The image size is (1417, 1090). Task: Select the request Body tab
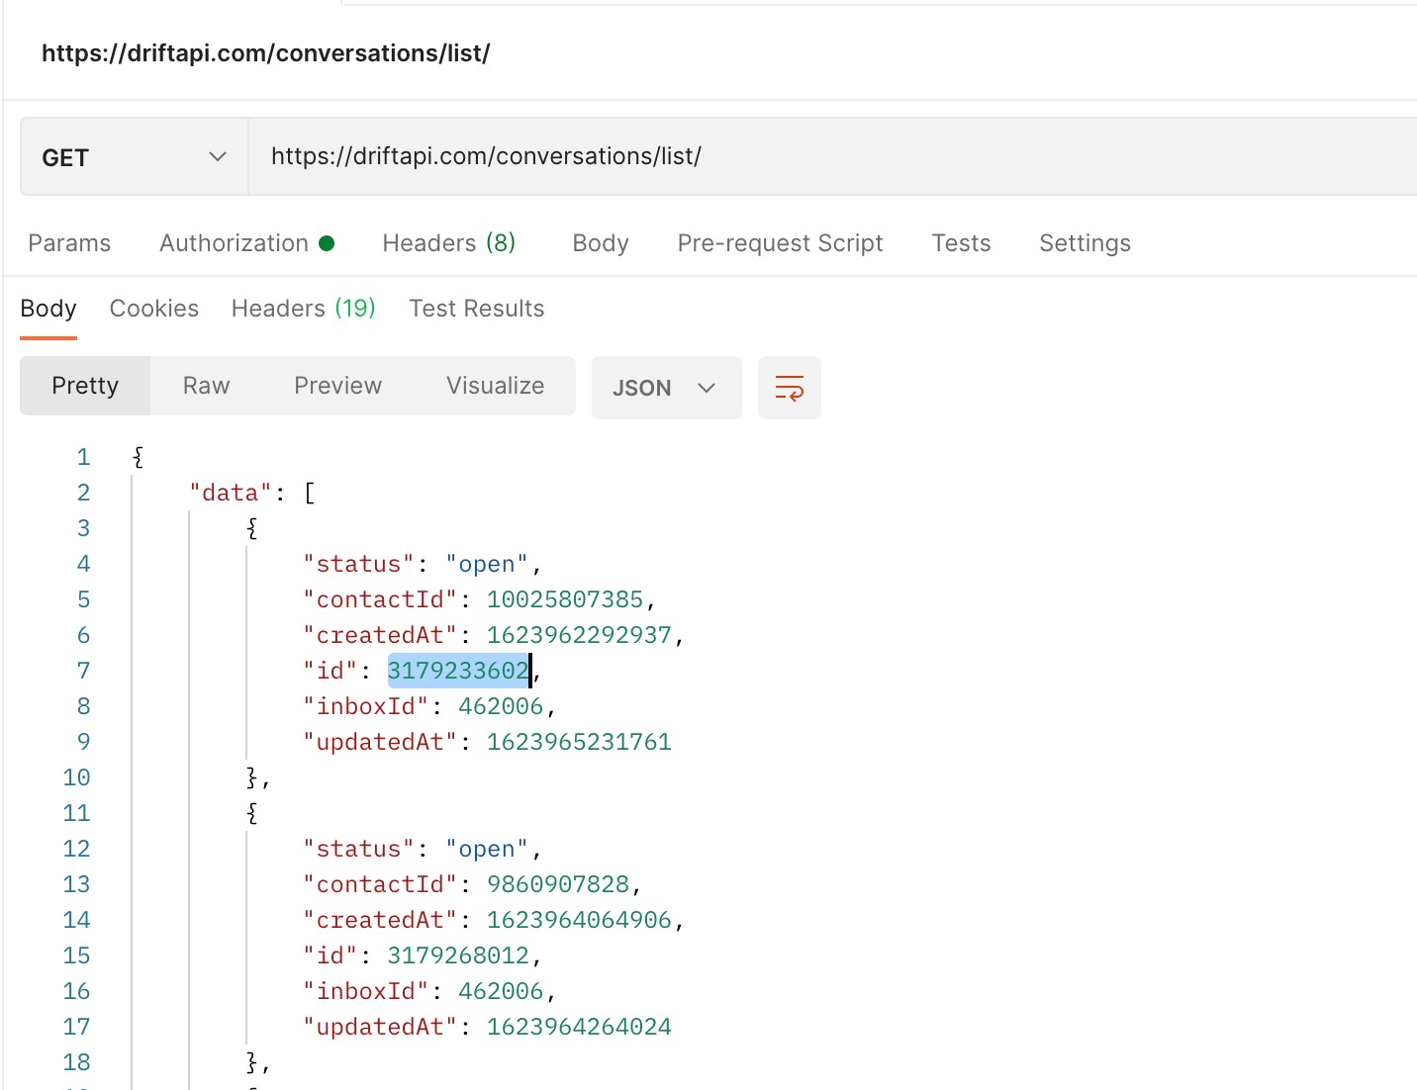coord(601,243)
